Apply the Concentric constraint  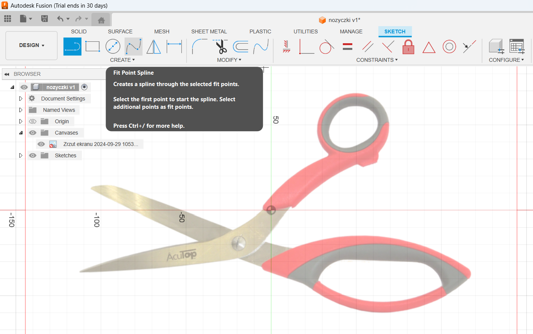(449, 47)
